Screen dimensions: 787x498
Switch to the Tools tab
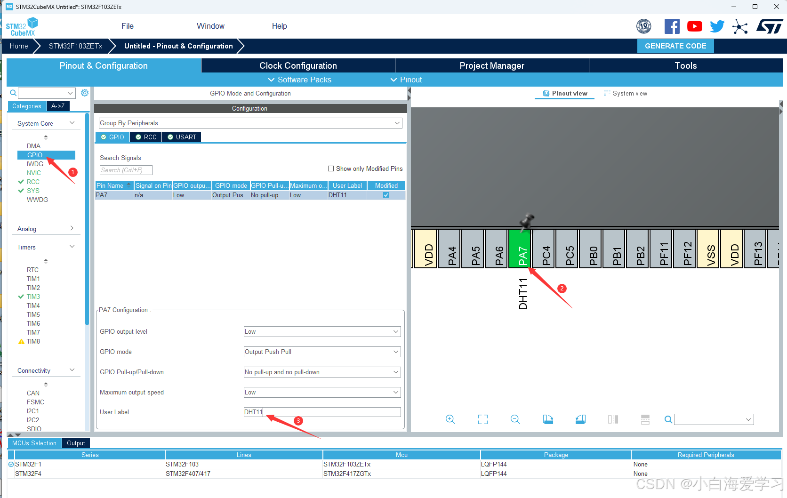pyautogui.click(x=686, y=65)
